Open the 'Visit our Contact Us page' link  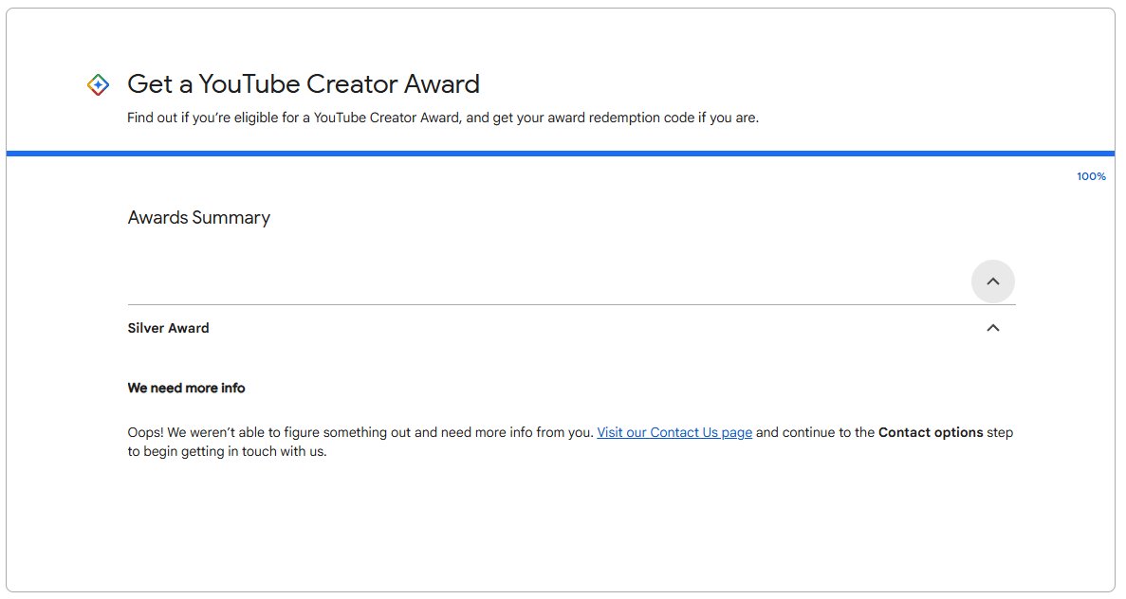(674, 432)
